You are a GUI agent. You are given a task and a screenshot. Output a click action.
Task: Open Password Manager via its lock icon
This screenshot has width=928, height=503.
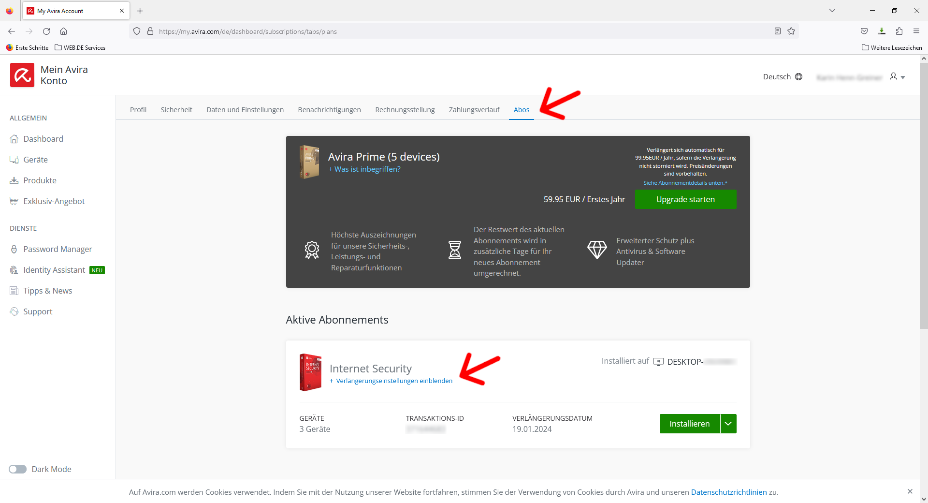click(x=14, y=249)
